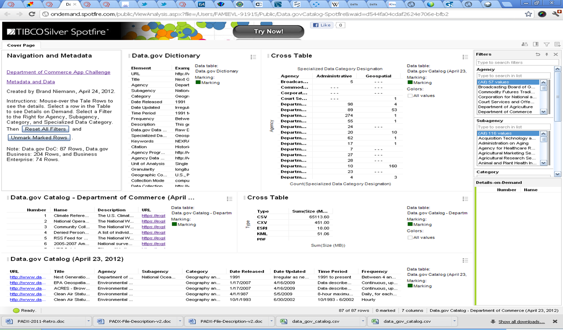Click the Marking color swatch in Data.gov Dictionary
The image size is (563, 330).
(198, 82)
